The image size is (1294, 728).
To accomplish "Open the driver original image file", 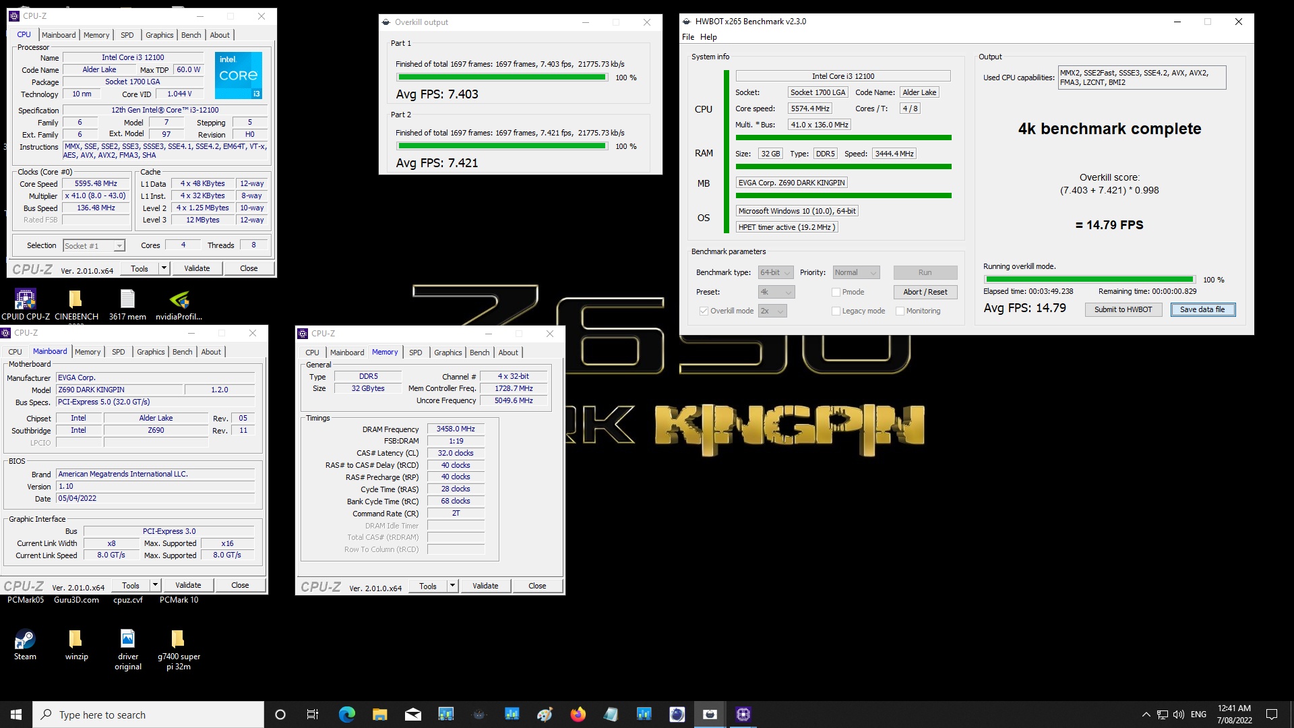I will point(127,650).
